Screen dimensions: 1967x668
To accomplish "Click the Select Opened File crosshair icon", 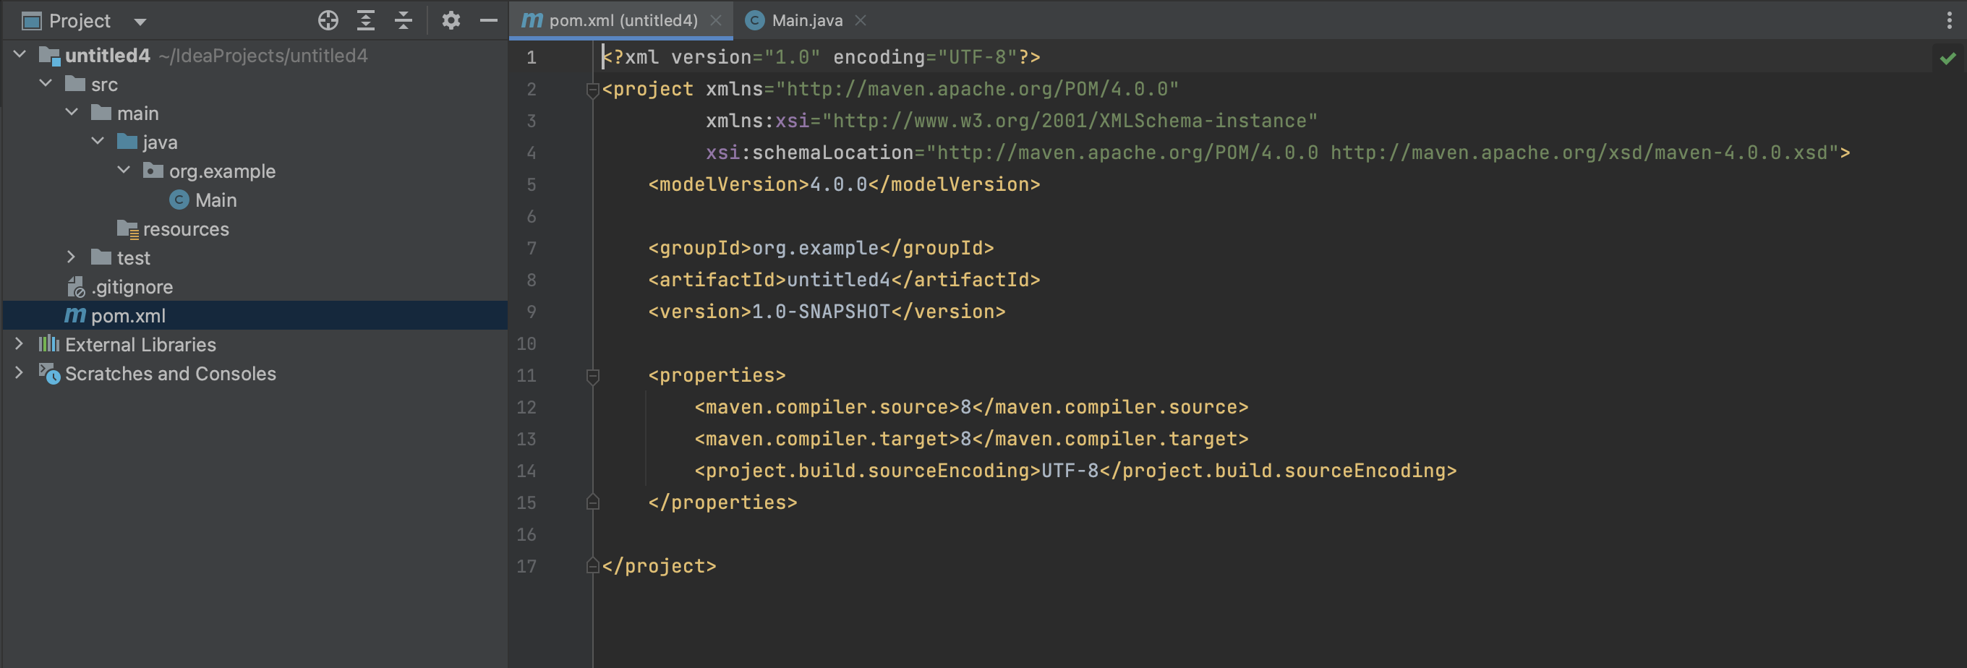I will 328,21.
